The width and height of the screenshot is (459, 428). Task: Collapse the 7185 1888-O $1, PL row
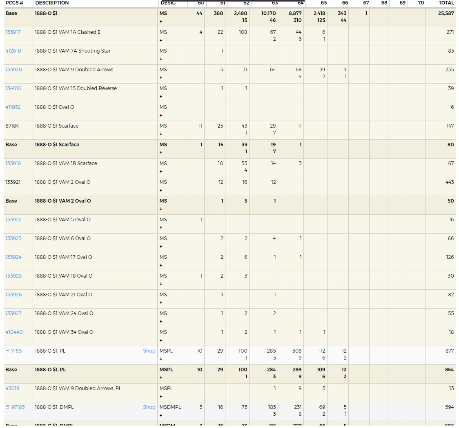[7, 351]
